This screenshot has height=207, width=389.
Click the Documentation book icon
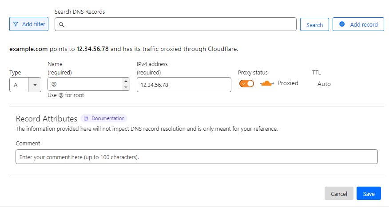(86, 119)
